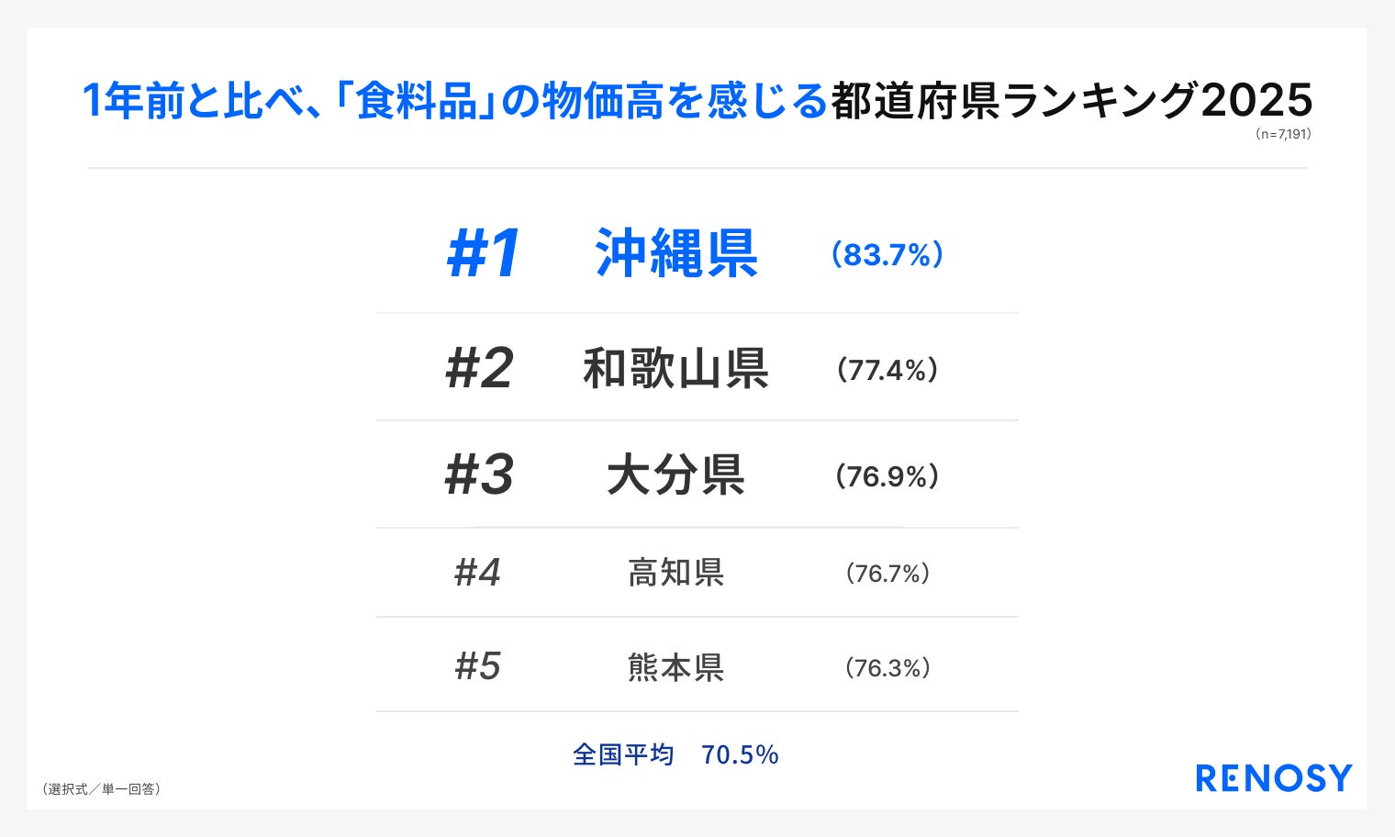Click the 全国平均 70.5% line

tap(675, 754)
